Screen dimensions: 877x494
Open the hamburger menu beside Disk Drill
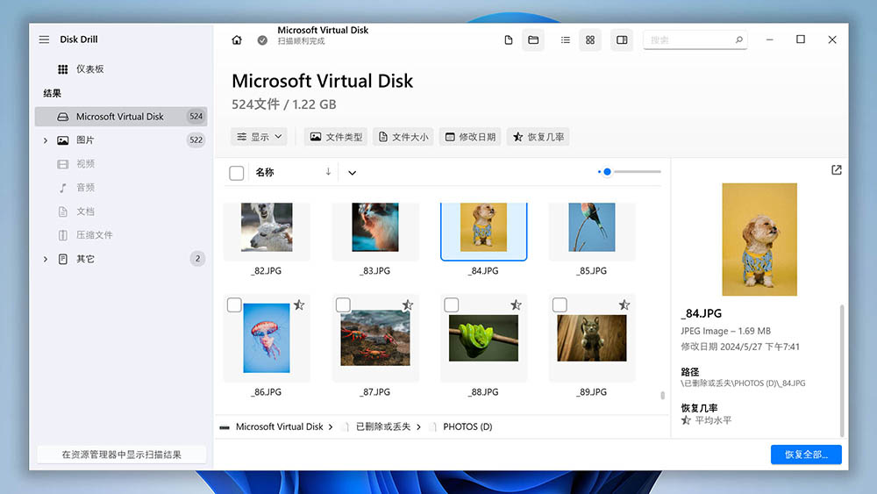(x=44, y=39)
